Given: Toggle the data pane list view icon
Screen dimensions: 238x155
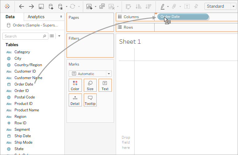Looking at the screenshot, I should click(x=52, y=36).
